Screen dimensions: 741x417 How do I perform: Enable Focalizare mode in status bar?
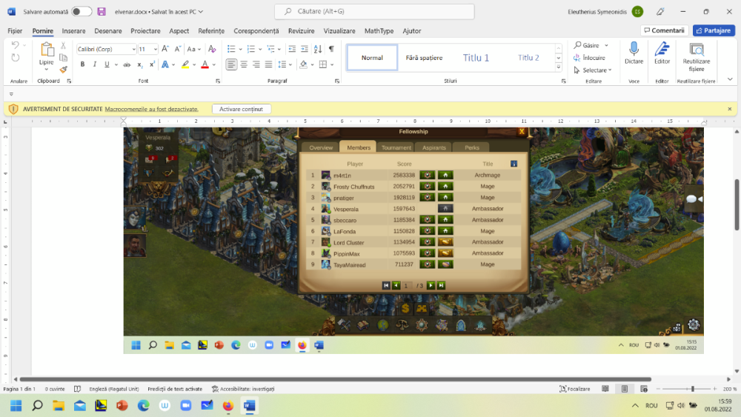tap(575, 389)
